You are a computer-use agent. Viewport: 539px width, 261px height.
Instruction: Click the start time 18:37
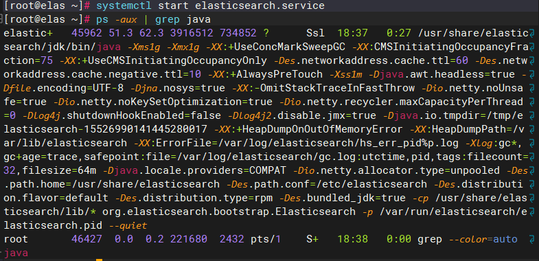(352, 33)
